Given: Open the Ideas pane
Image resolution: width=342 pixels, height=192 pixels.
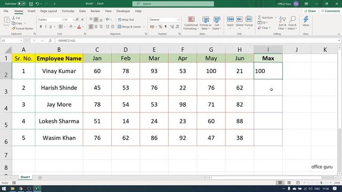Looking at the screenshot, I should point(306,21).
